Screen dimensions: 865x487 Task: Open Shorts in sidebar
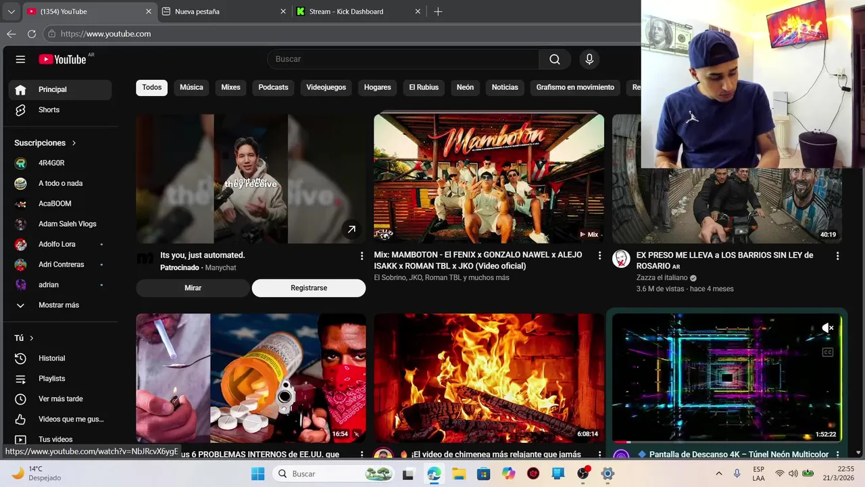pyautogui.click(x=60, y=110)
